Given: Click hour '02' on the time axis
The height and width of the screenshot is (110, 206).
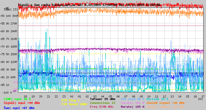Looking at the screenshot, I should pyautogui.click(x=87, y=96).
